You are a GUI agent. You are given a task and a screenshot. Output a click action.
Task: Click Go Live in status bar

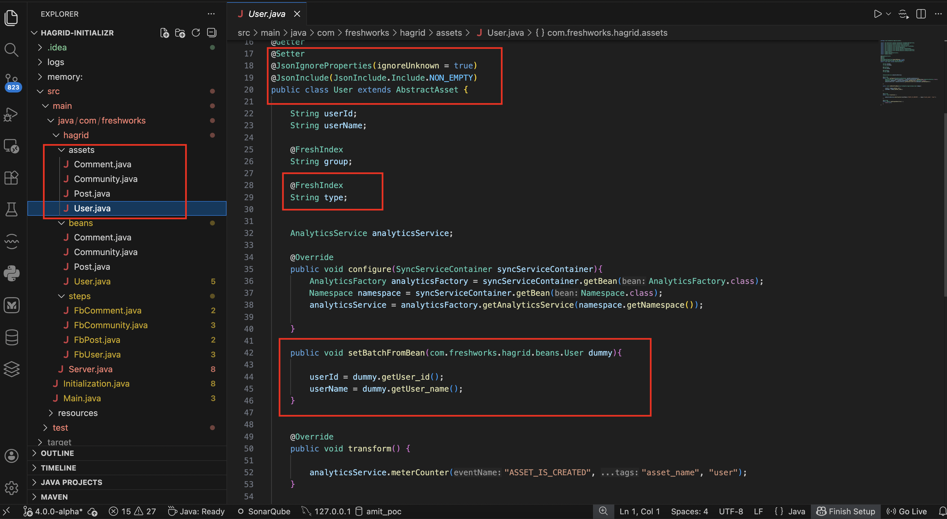point(907,511)
